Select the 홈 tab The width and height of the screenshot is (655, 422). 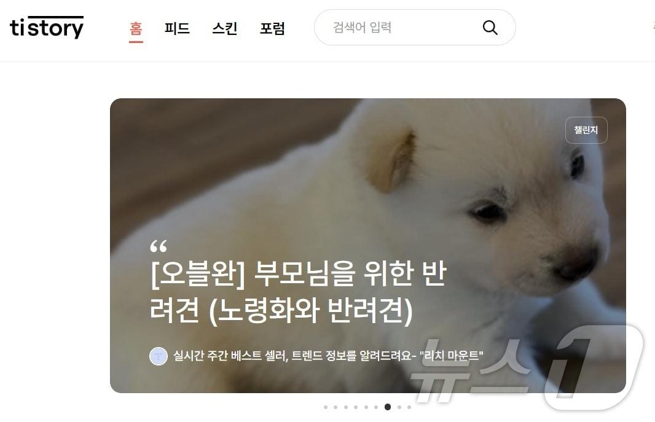(136, 28)
